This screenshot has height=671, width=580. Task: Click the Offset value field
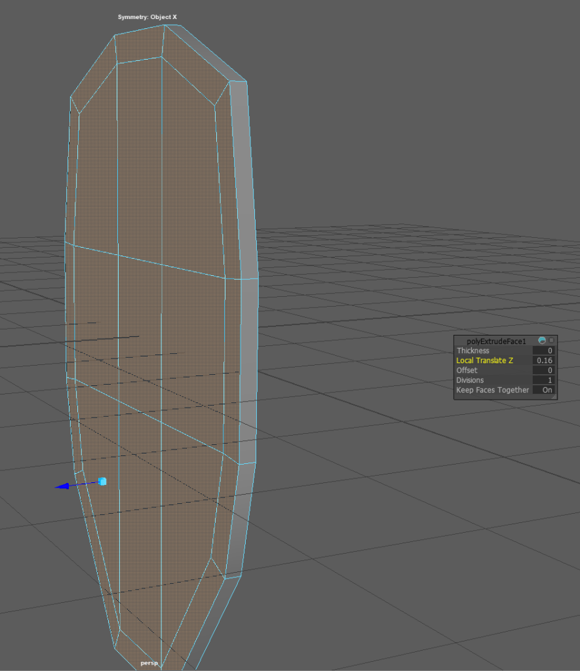pyautogui.click(x=543, y=371)
